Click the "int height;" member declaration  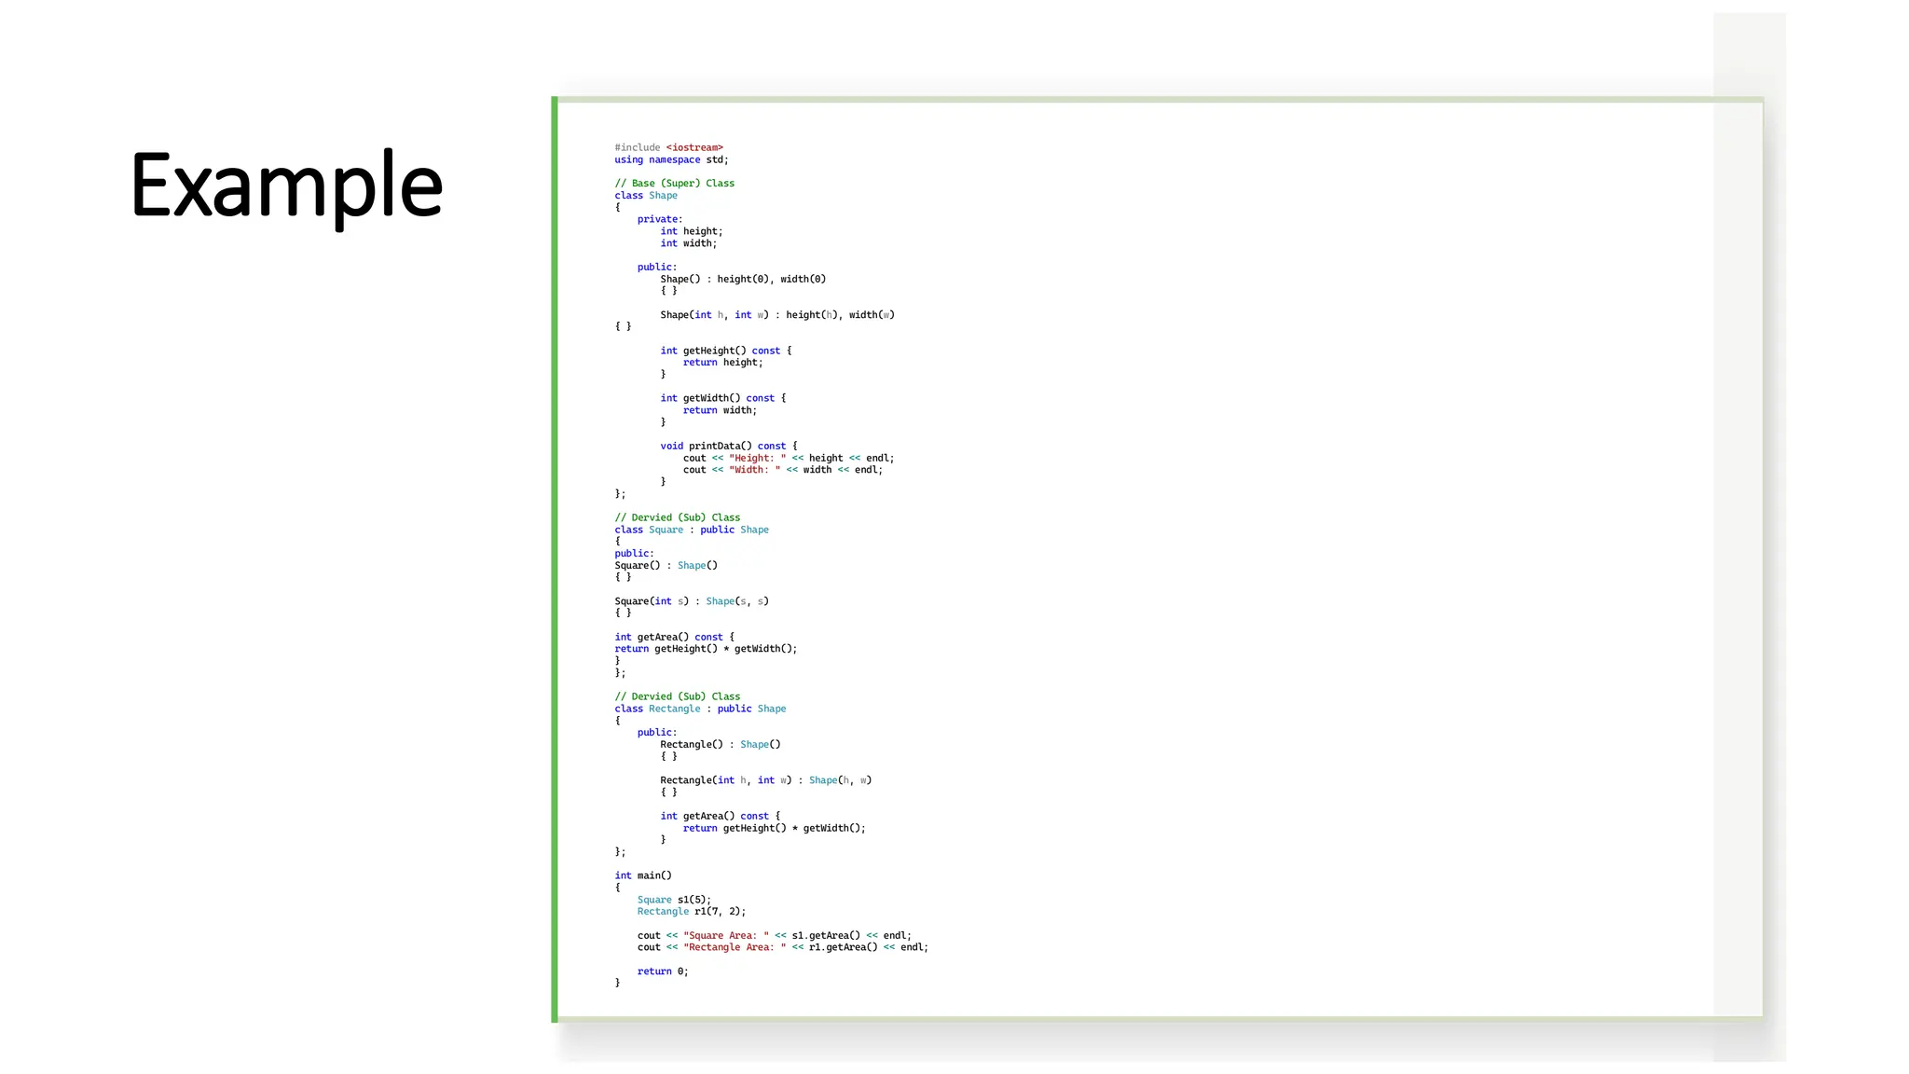click(692, 231)
